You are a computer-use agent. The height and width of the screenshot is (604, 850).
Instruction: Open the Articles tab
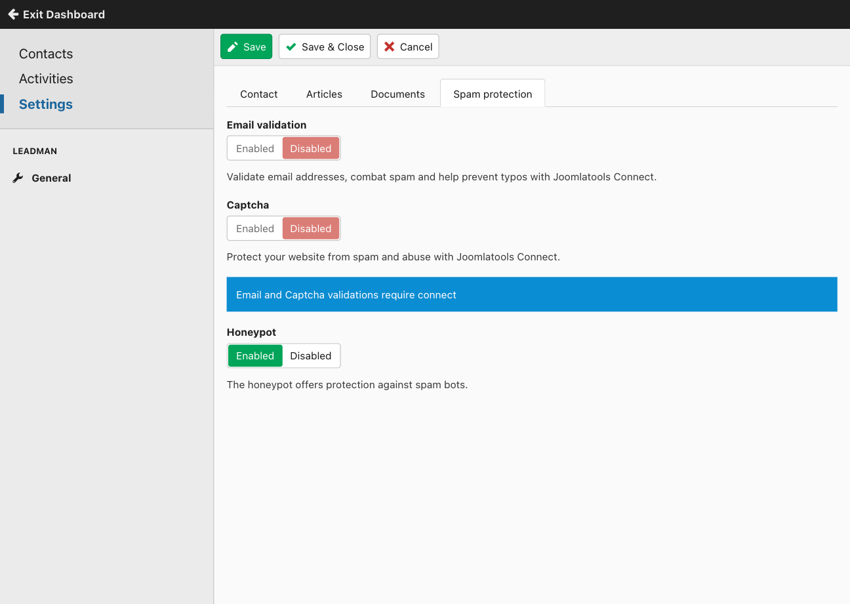click(x=324, y=94)
